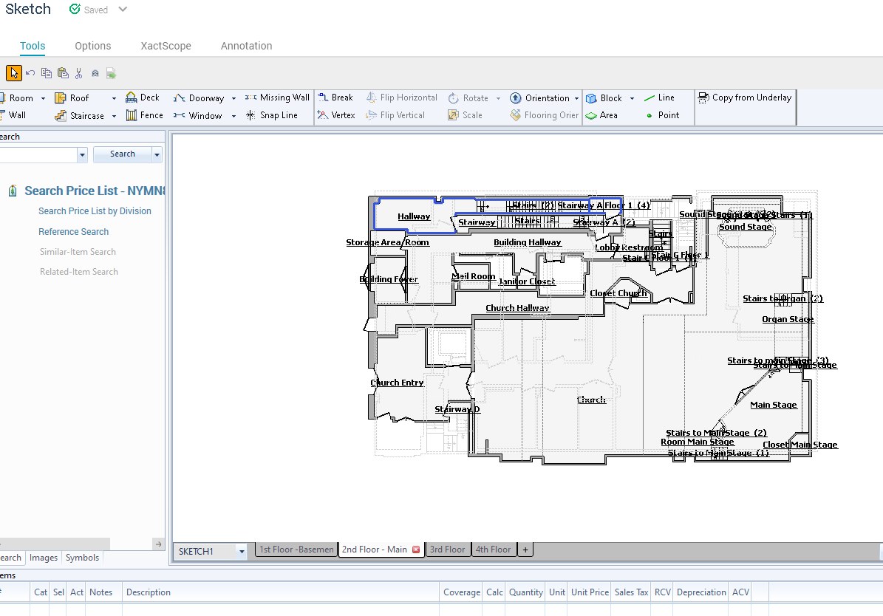Open the Images panel tab
Screen dimensions: 883x616
point(44,558)
